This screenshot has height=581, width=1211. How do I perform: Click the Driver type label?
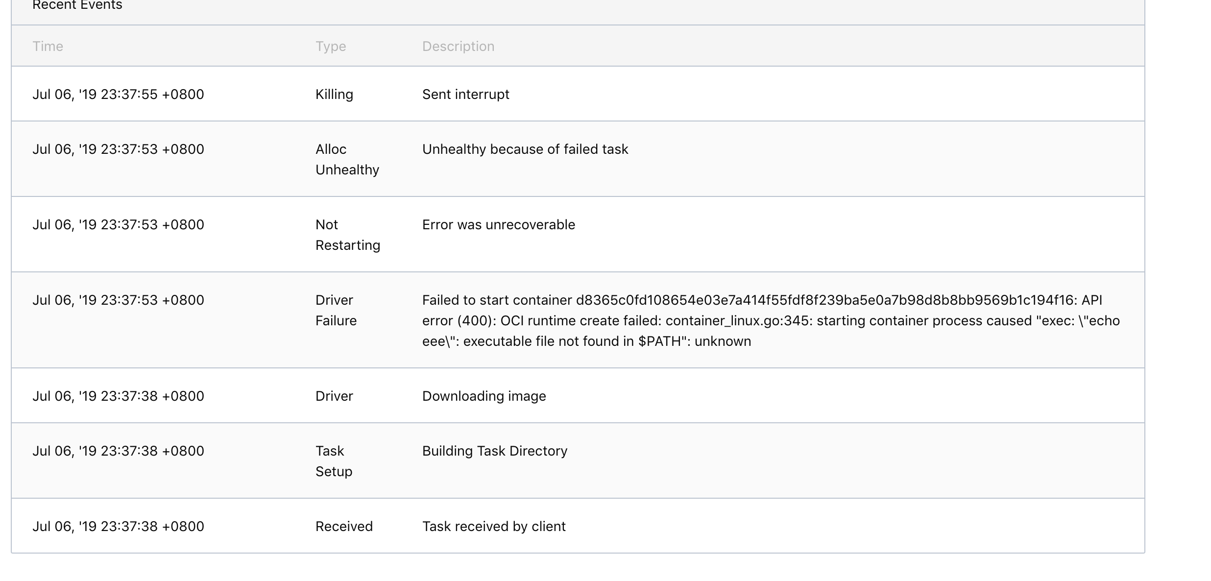tap(334, 396)
